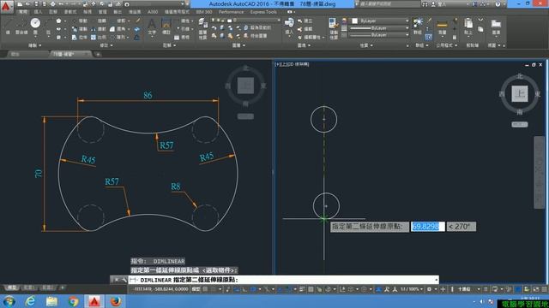This screenshot has width=549, height=308.
Task: Click the Workspace switching gear in status bar
Action: pos(429,289)
